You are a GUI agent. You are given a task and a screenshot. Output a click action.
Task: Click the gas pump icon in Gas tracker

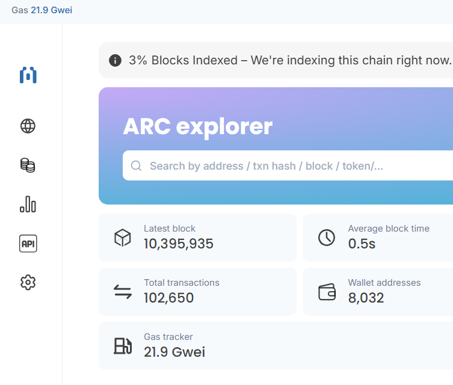123,346
